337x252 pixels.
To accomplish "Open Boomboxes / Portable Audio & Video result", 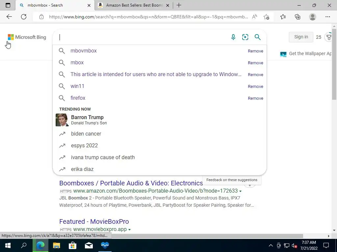I will coord(131,183).
